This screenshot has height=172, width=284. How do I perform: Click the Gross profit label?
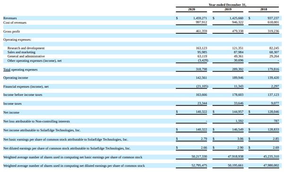(x=12, y=32)
